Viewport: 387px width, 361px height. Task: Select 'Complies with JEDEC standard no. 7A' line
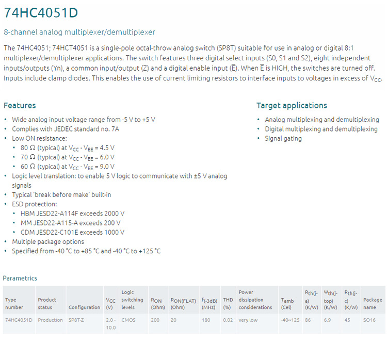point(66,129)
